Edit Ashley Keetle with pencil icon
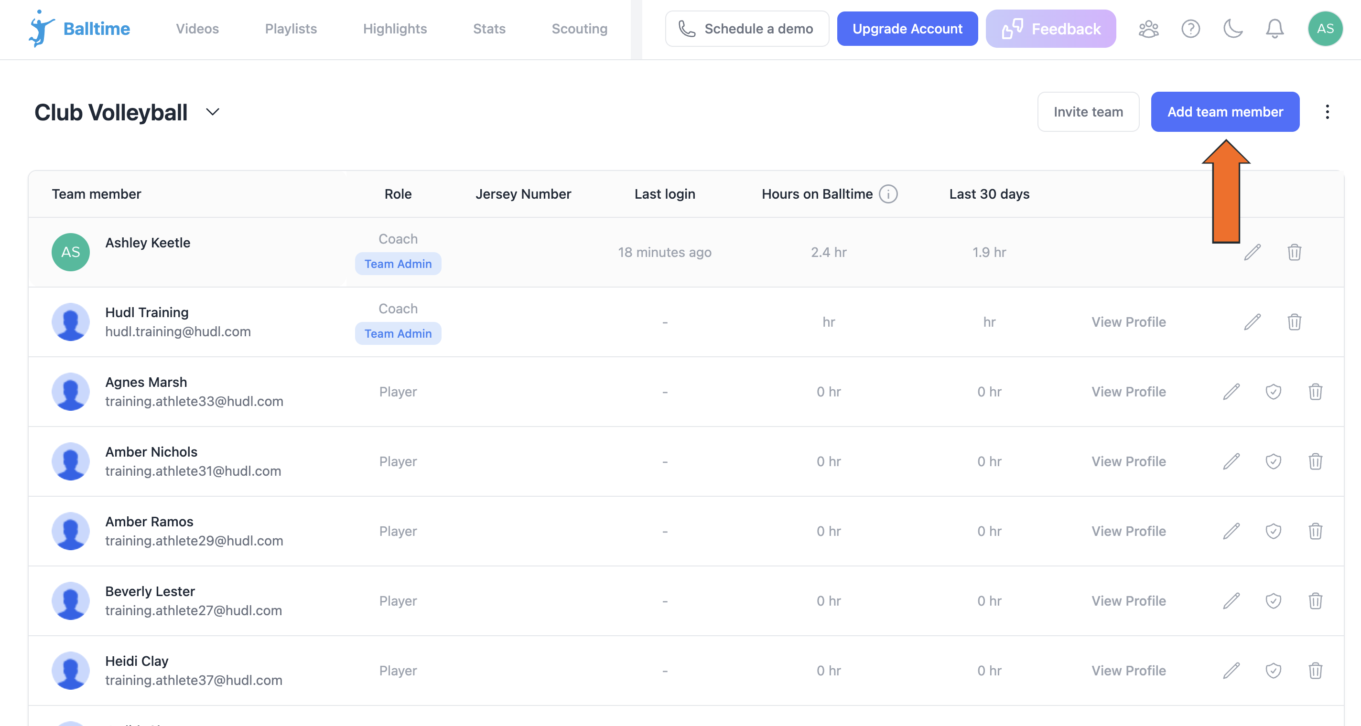Screen dimensions: 1361x726 [x=1252, y=252]
